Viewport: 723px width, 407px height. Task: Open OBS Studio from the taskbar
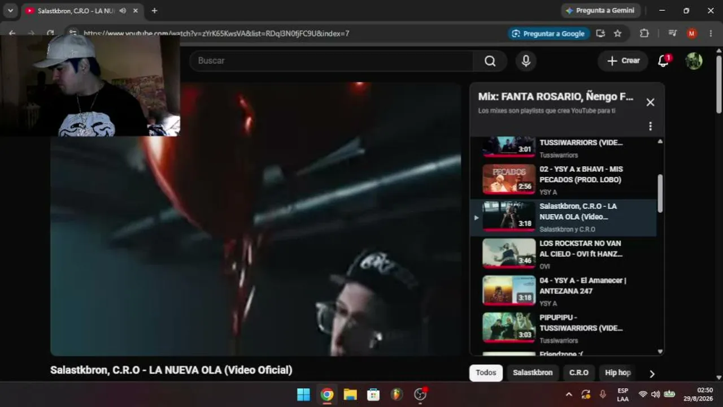click(x=420, y=395)
